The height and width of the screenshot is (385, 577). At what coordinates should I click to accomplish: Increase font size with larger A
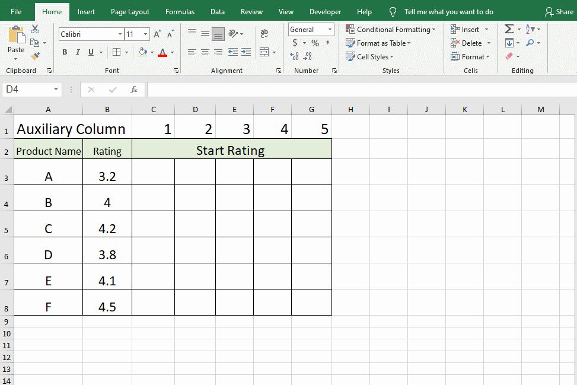[157, 34]
